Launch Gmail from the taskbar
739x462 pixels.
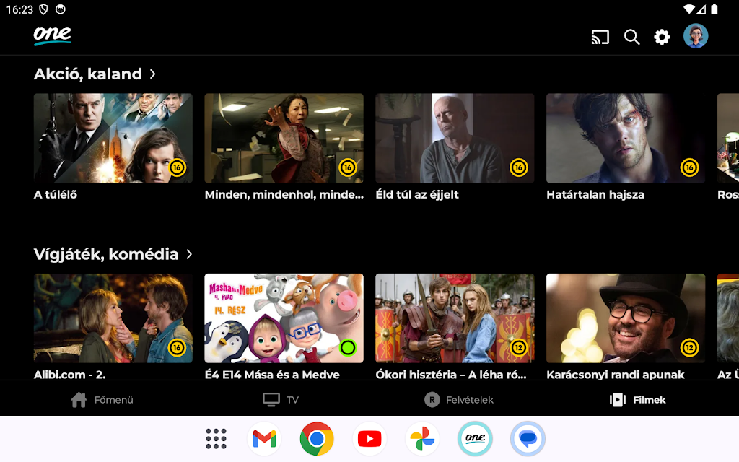pyautogui.click(x=264, y=439)
